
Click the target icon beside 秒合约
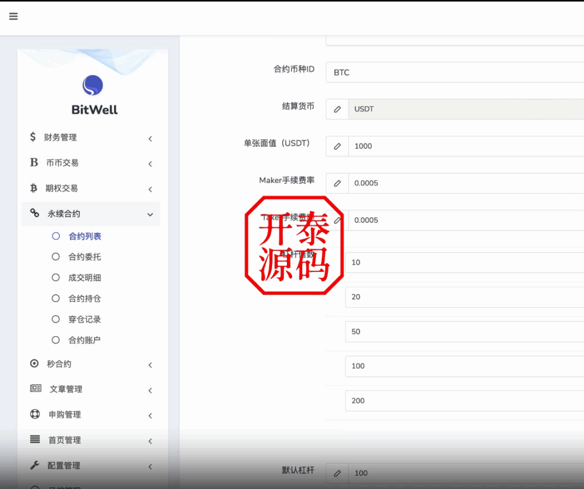pyautogui.click(x=34, y=364)
